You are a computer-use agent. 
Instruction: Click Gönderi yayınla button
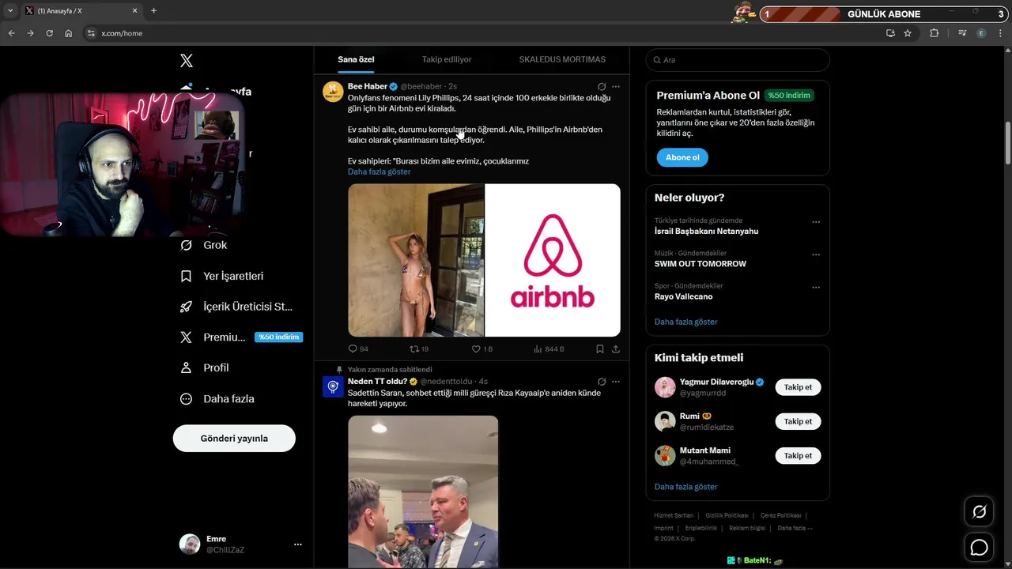234,438
